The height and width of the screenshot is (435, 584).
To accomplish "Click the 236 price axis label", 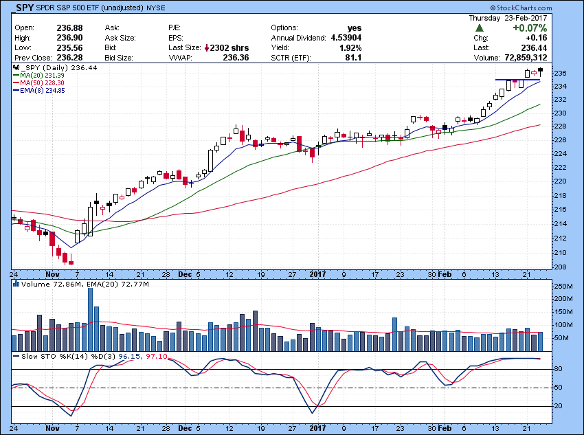I will [x=561, y=74].
